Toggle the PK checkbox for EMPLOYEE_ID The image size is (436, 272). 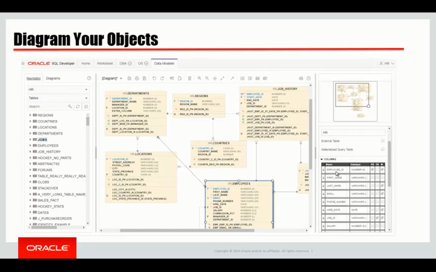(372, 169)
